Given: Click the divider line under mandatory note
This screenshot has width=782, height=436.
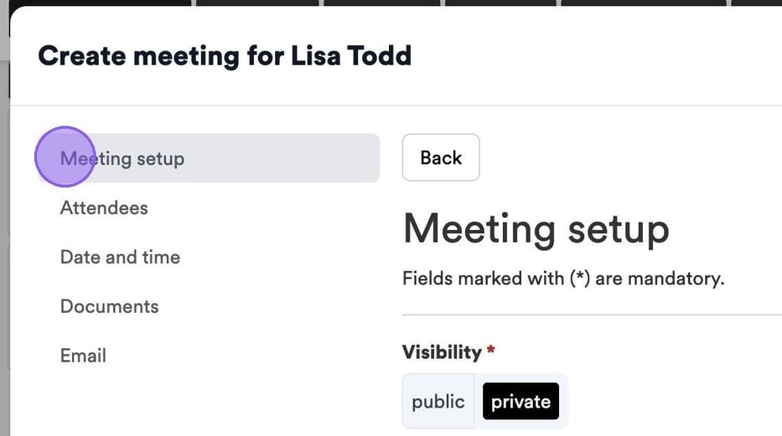Looking at the screenshot, I should tap(587, 315).
